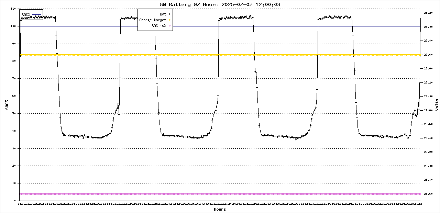440x213 pixels.
Task: Select left axis tick label 80
Action: coord(15,61)
